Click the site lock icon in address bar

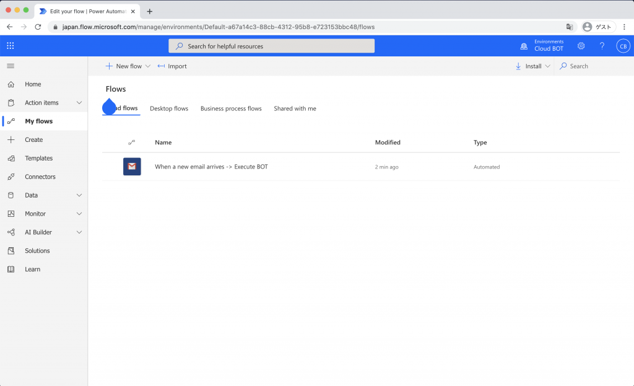click(55, 27)
